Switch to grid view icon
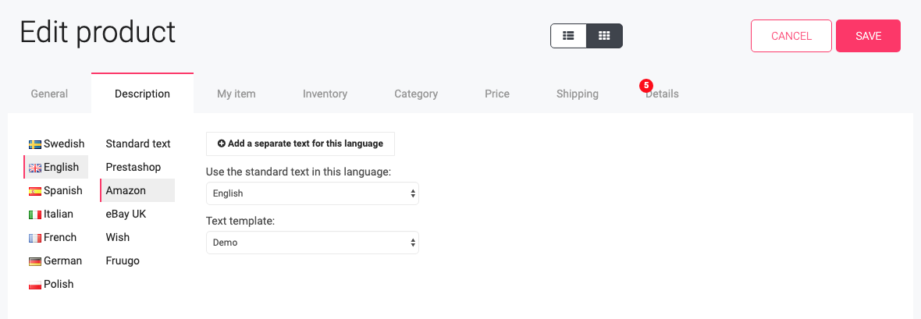Viewport: 921px width, 319px height. tap(604, 36)
